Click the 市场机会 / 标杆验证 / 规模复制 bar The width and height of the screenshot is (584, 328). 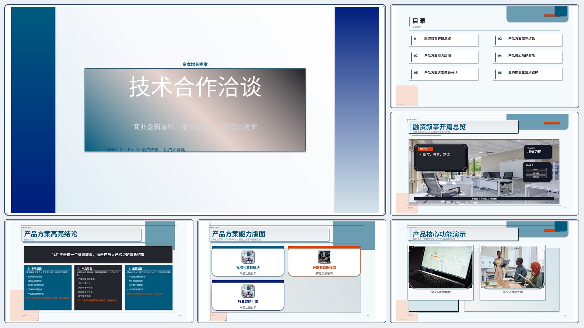[484, 199]
